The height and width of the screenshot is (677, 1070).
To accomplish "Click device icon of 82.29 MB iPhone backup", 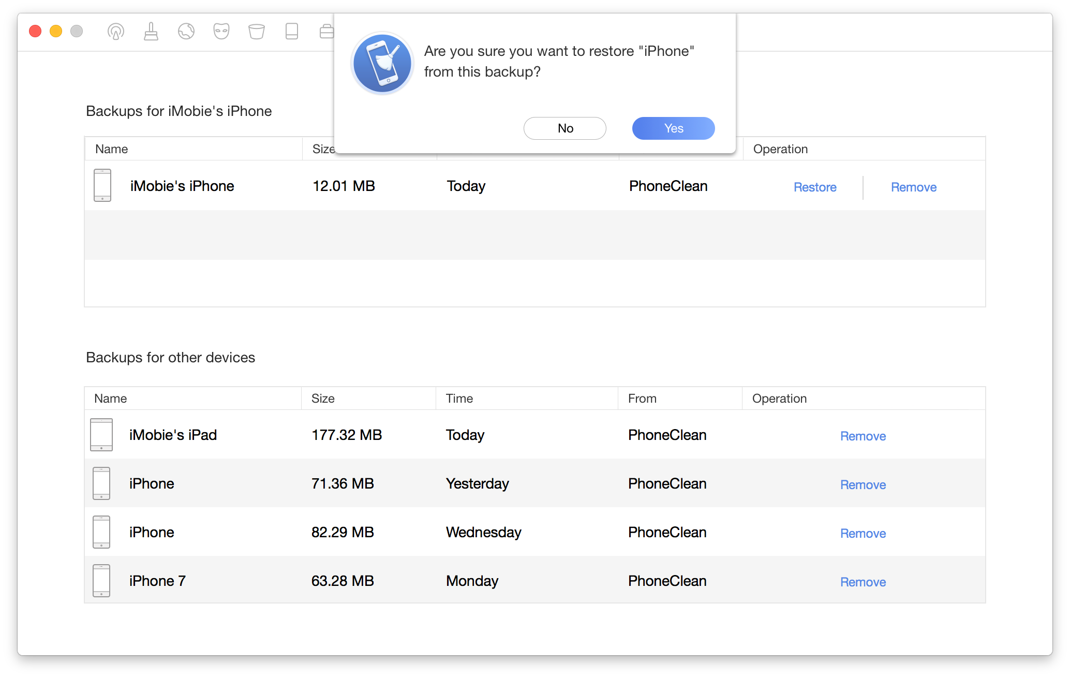I will (x=101, y=532).
